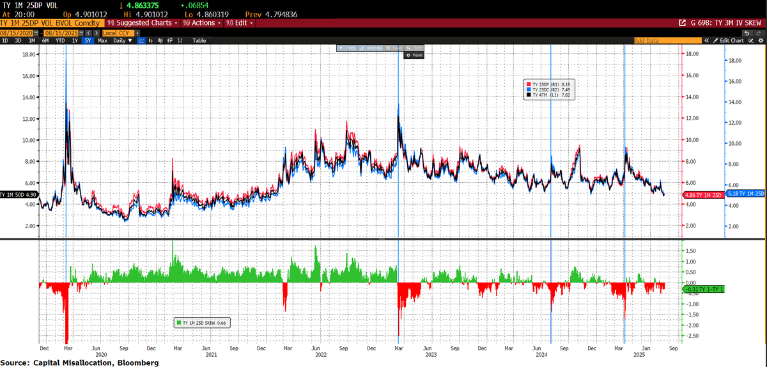Screen dimensions: 767x367
Task: Click the annotate pencil-box icon beside Edit Chart
Action: click(x=750, y=40)
